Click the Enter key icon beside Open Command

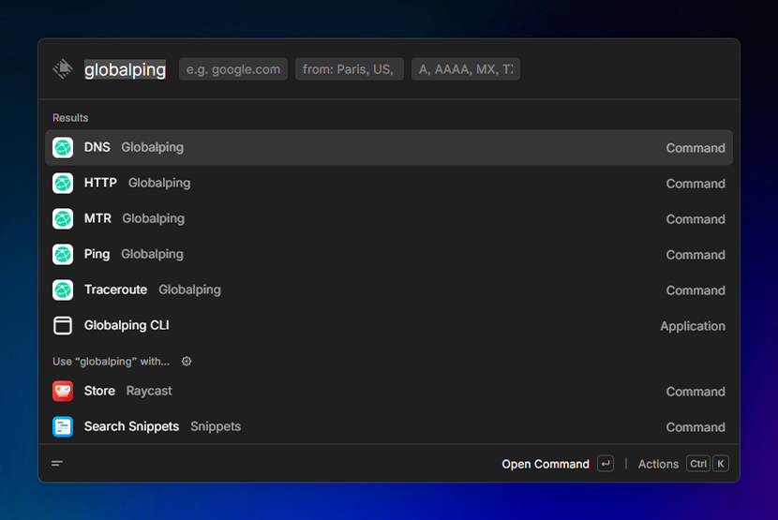pyautogui.click(x=606, y=464)
